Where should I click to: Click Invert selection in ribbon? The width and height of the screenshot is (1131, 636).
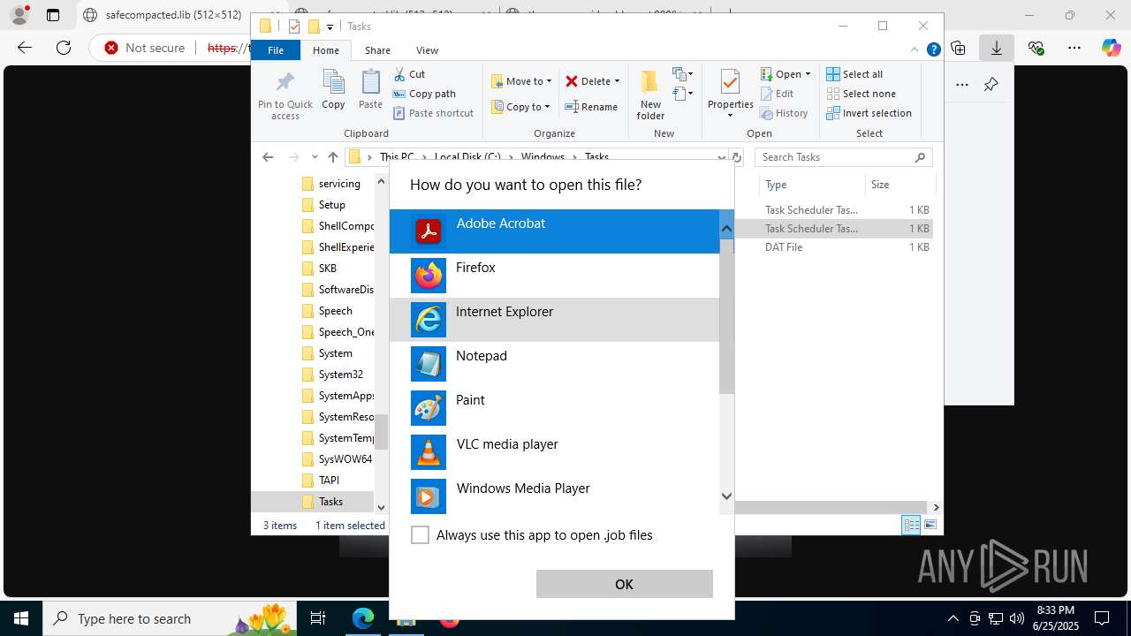[869, 113]
